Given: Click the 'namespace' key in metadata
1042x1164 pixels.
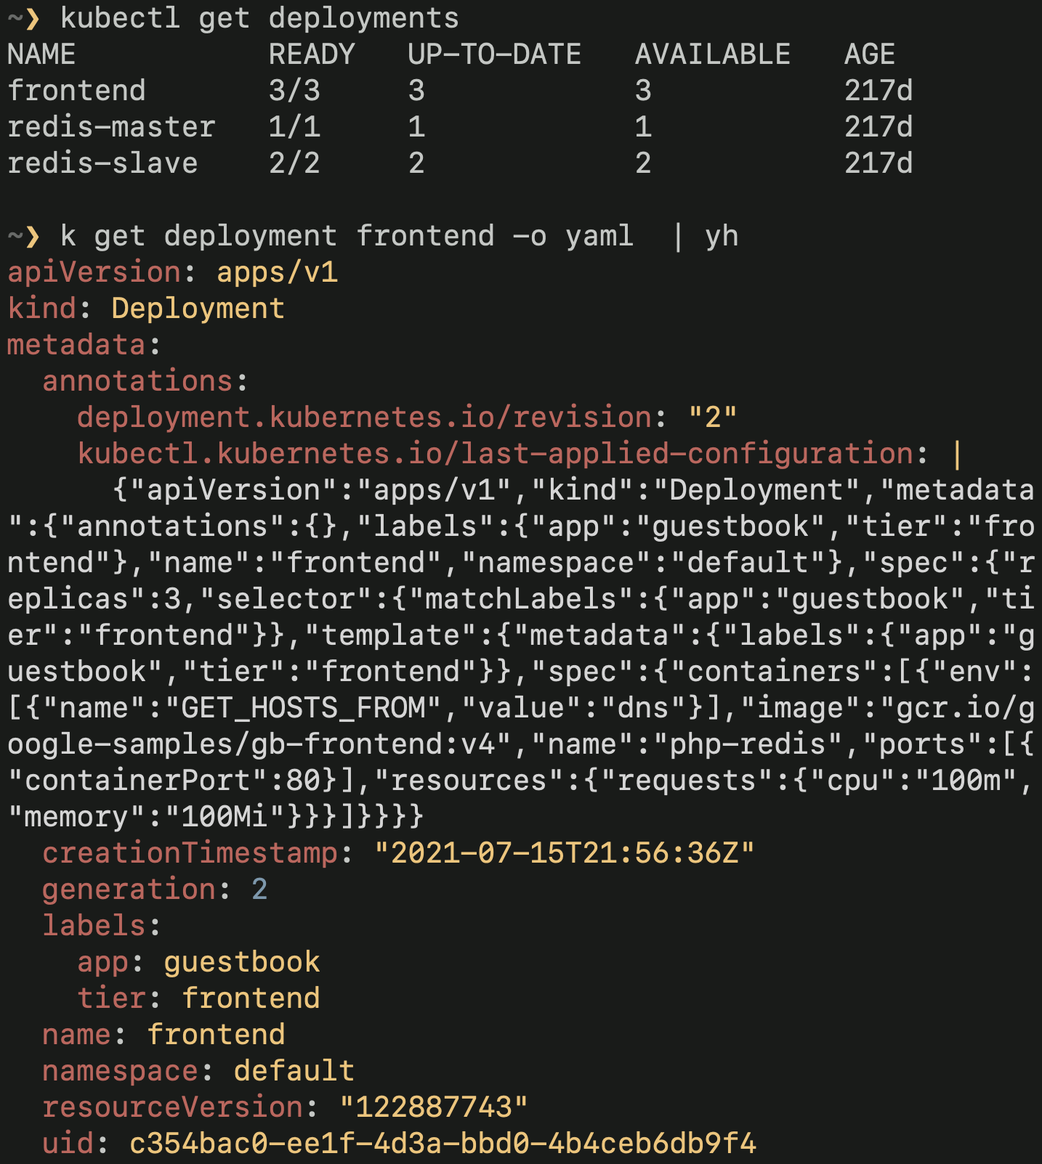Looking at the screenshot, I should click(x=120, y=1071).
